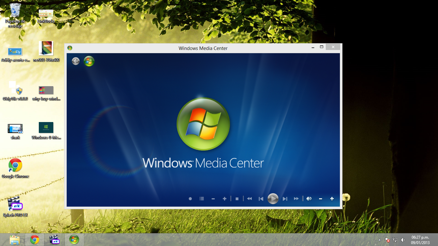The width and height of the screenshot is (438, 246).
Task: Show hidden tray icons arrow
Action: point(380,240)
